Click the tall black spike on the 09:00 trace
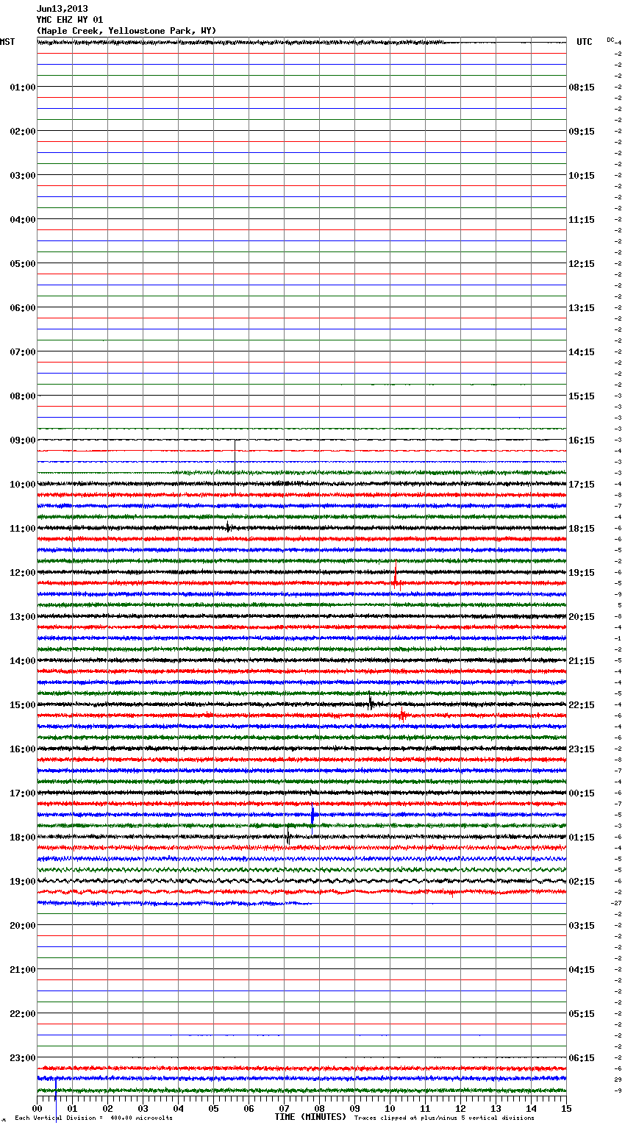 tap(235, 466)
